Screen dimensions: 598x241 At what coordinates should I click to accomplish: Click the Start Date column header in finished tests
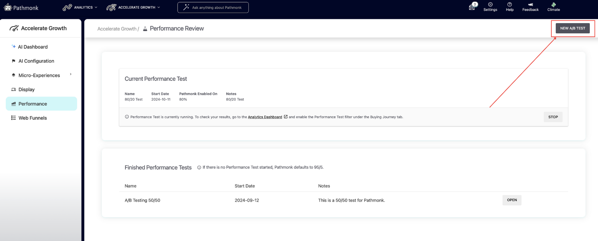pyautogui.click(x=245, y=186)
